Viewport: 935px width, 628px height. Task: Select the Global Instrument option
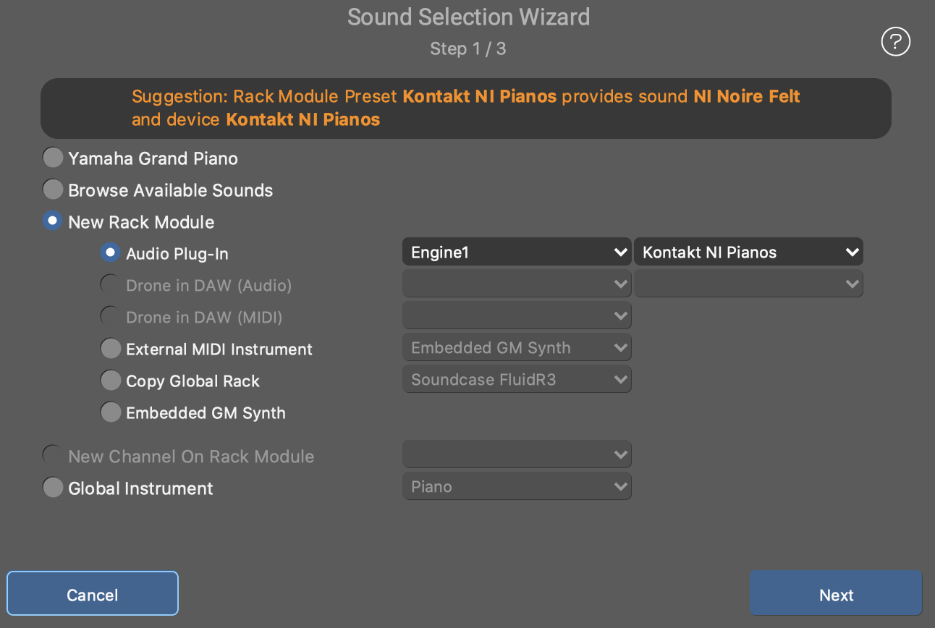click(53, 488)
